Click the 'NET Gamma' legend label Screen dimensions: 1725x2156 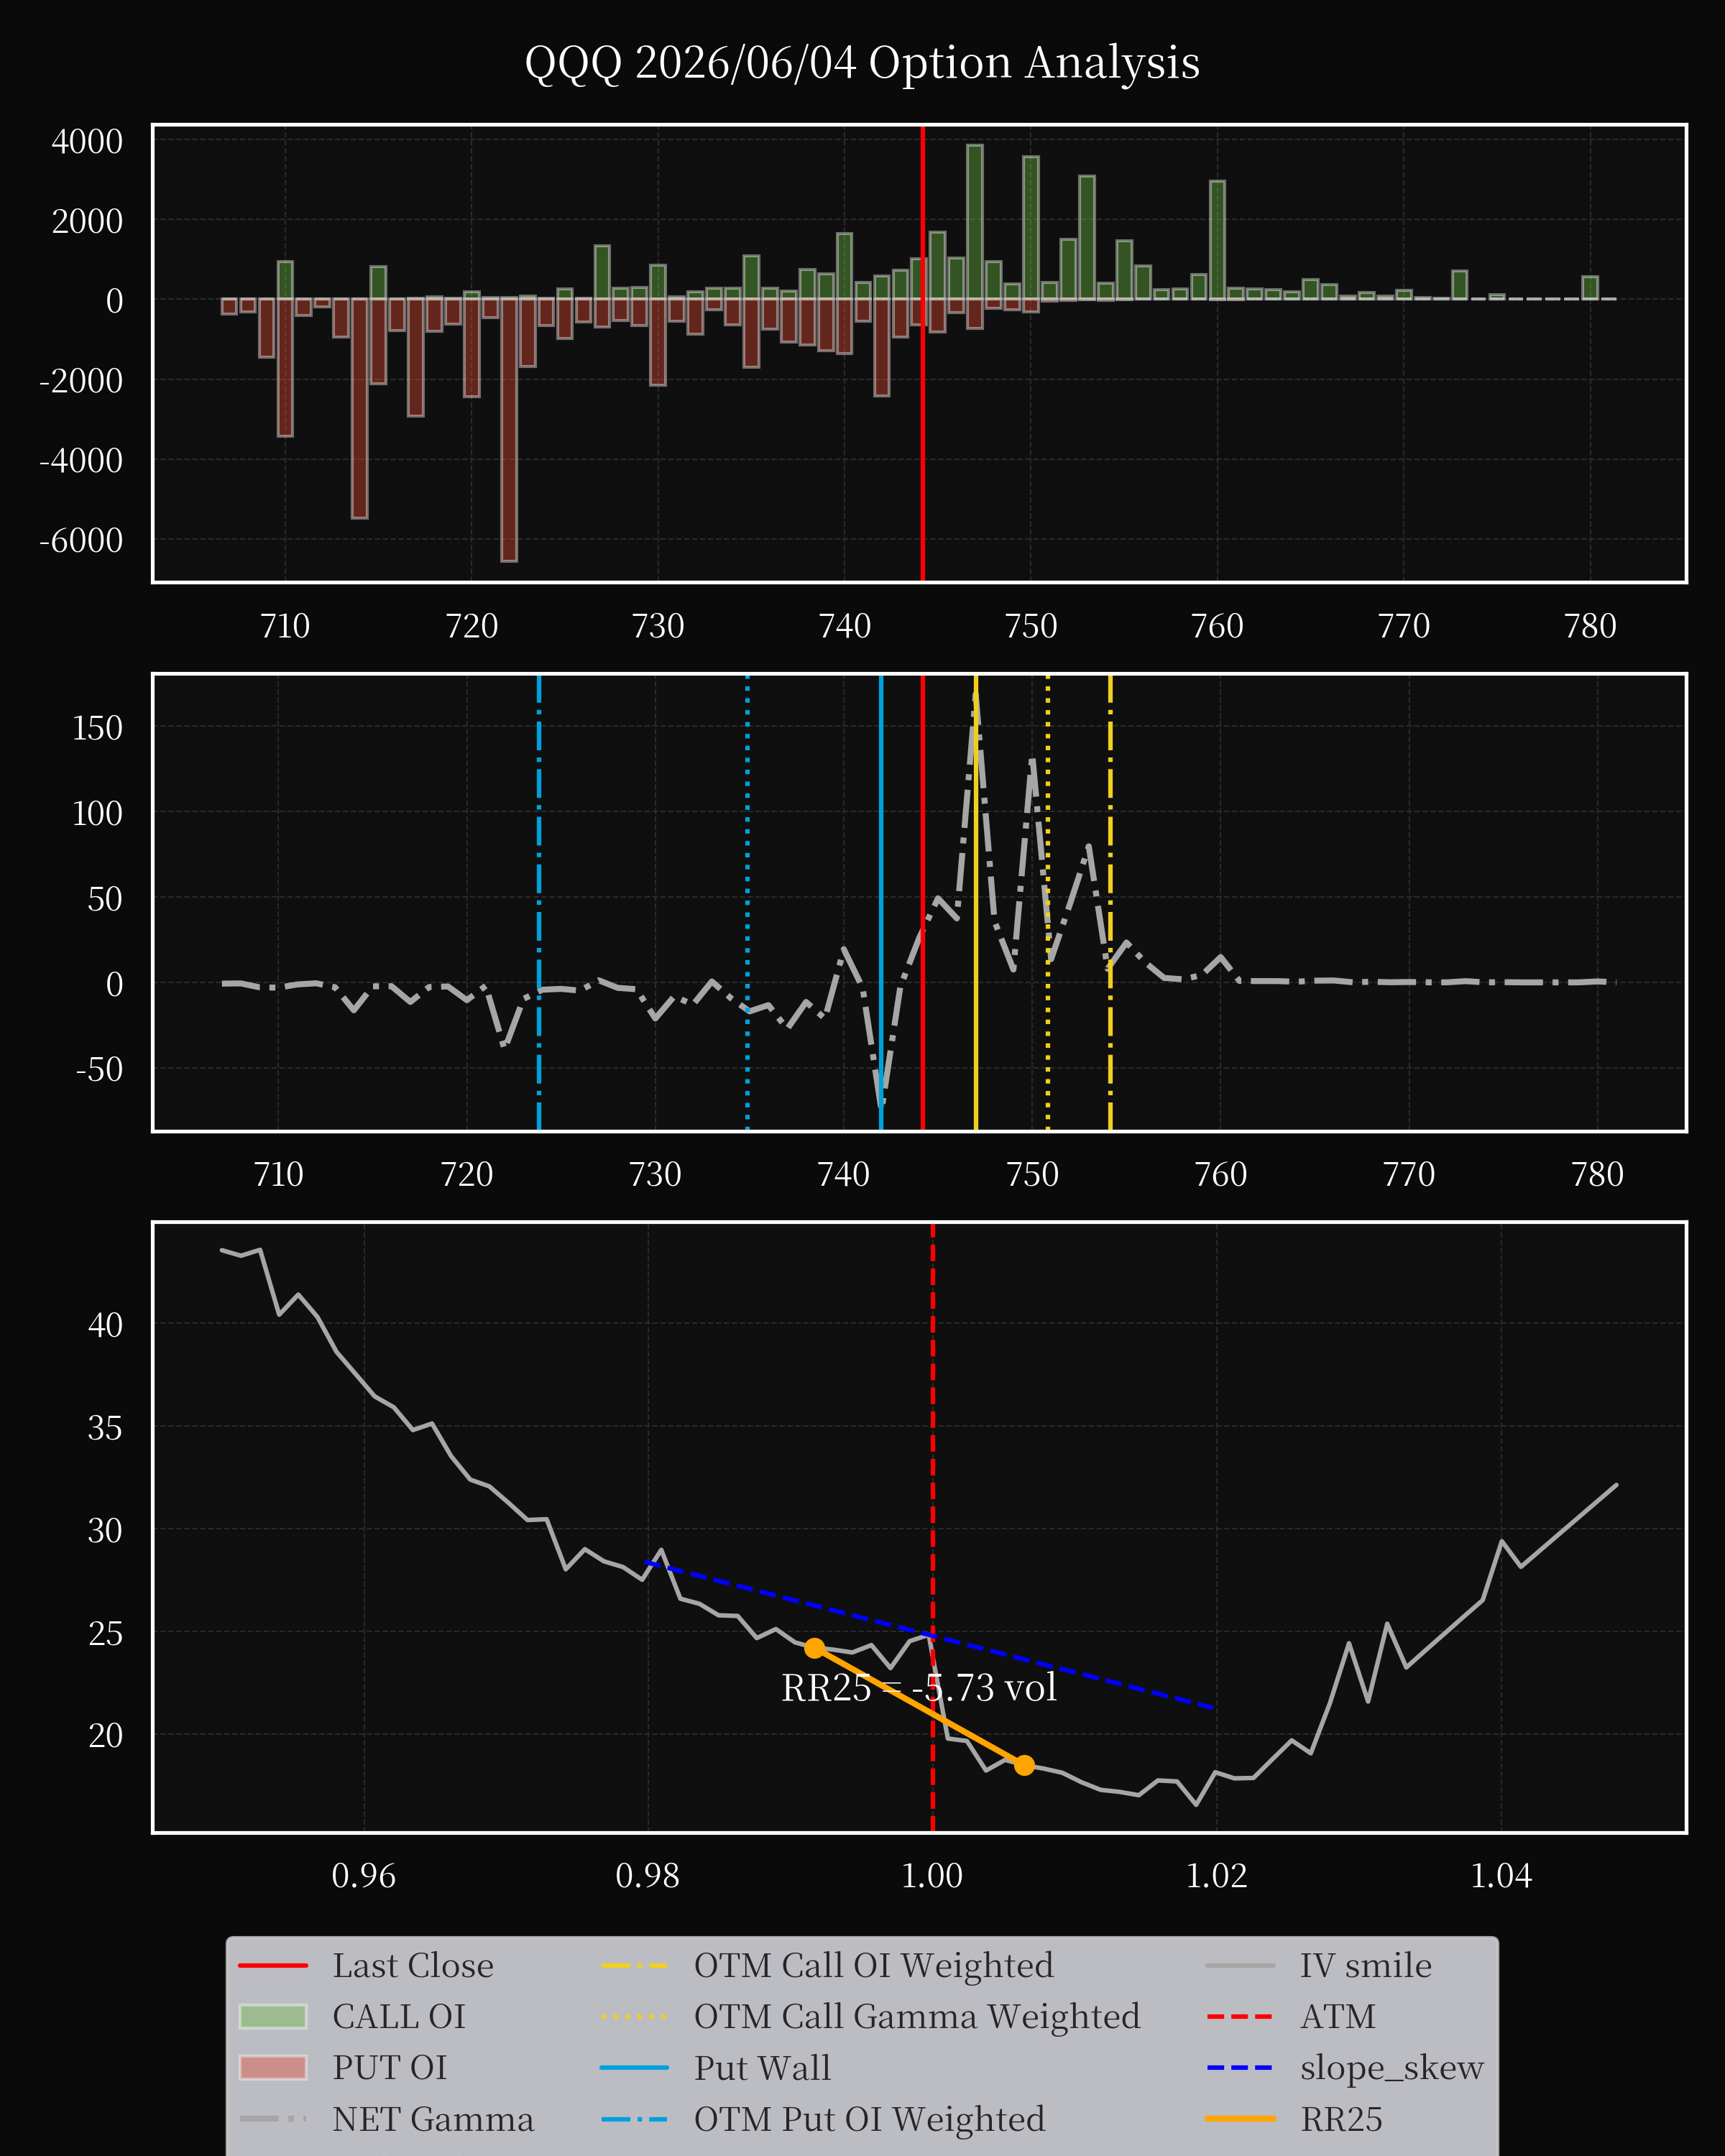(x=433, y=2119)
